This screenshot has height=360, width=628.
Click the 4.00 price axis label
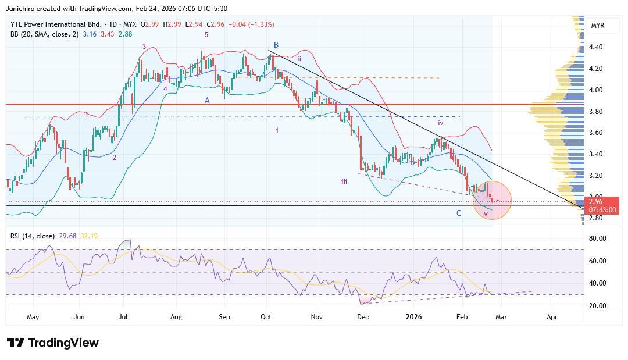595,90
